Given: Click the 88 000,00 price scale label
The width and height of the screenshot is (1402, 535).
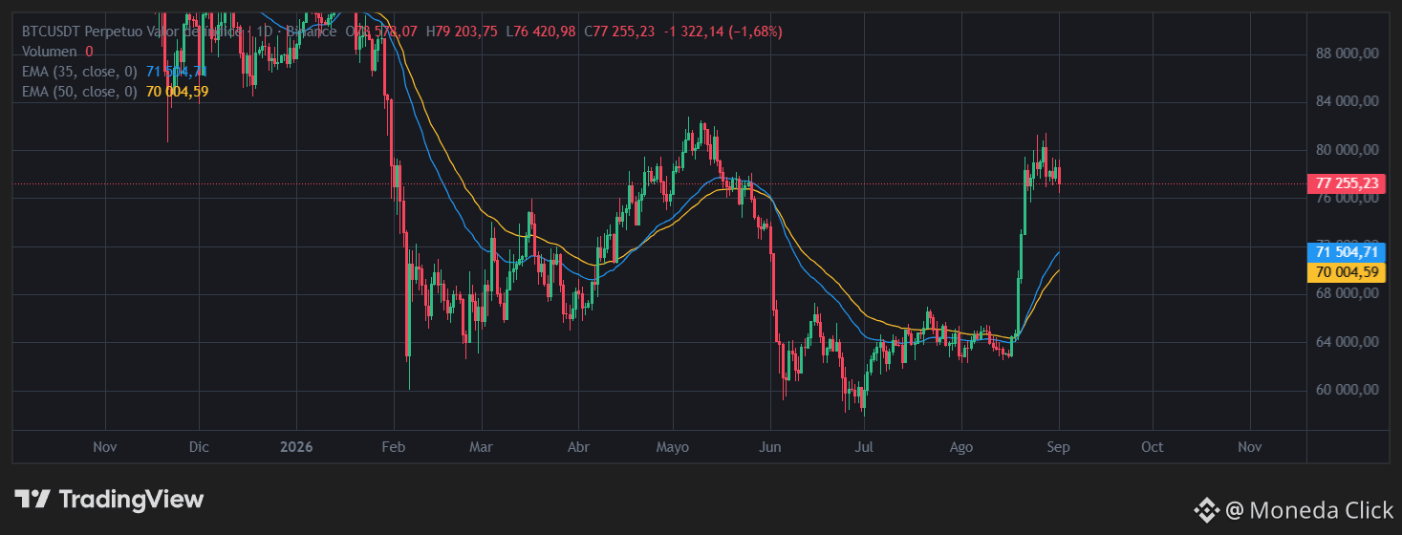Looking at the screenshot, I should tap(1347, 53).
